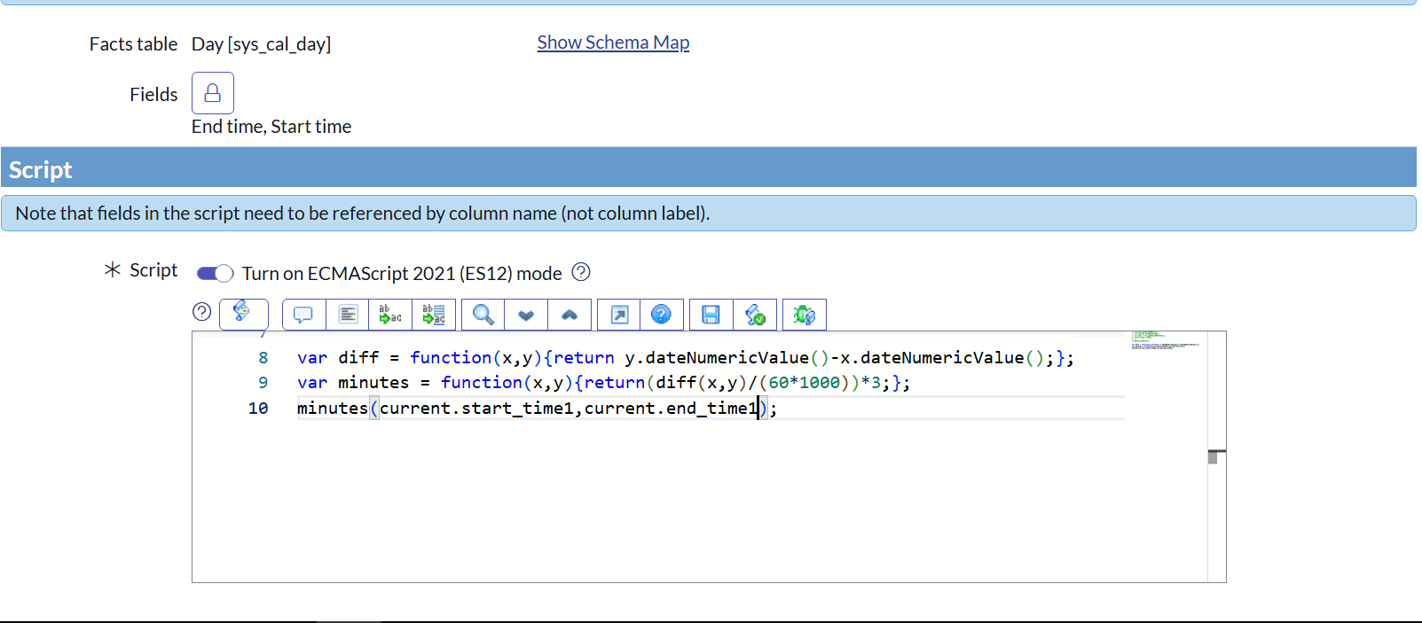Open the script debugger bug icon

coord(805,315)
